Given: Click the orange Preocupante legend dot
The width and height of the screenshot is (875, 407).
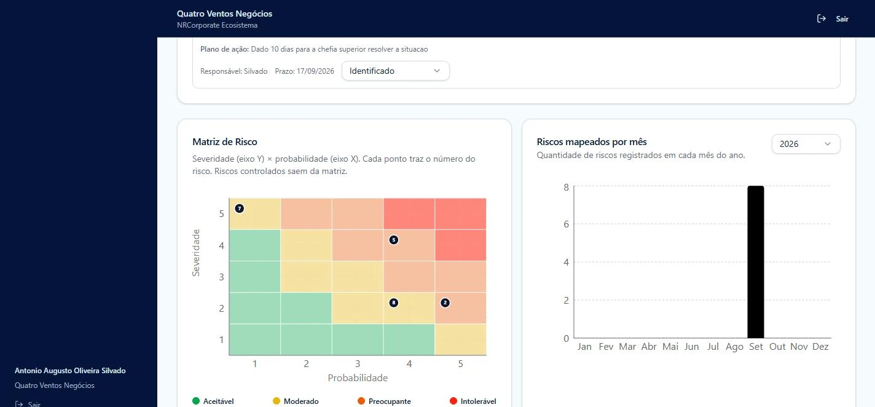Looking at the screenshot, I should [361, 401].
